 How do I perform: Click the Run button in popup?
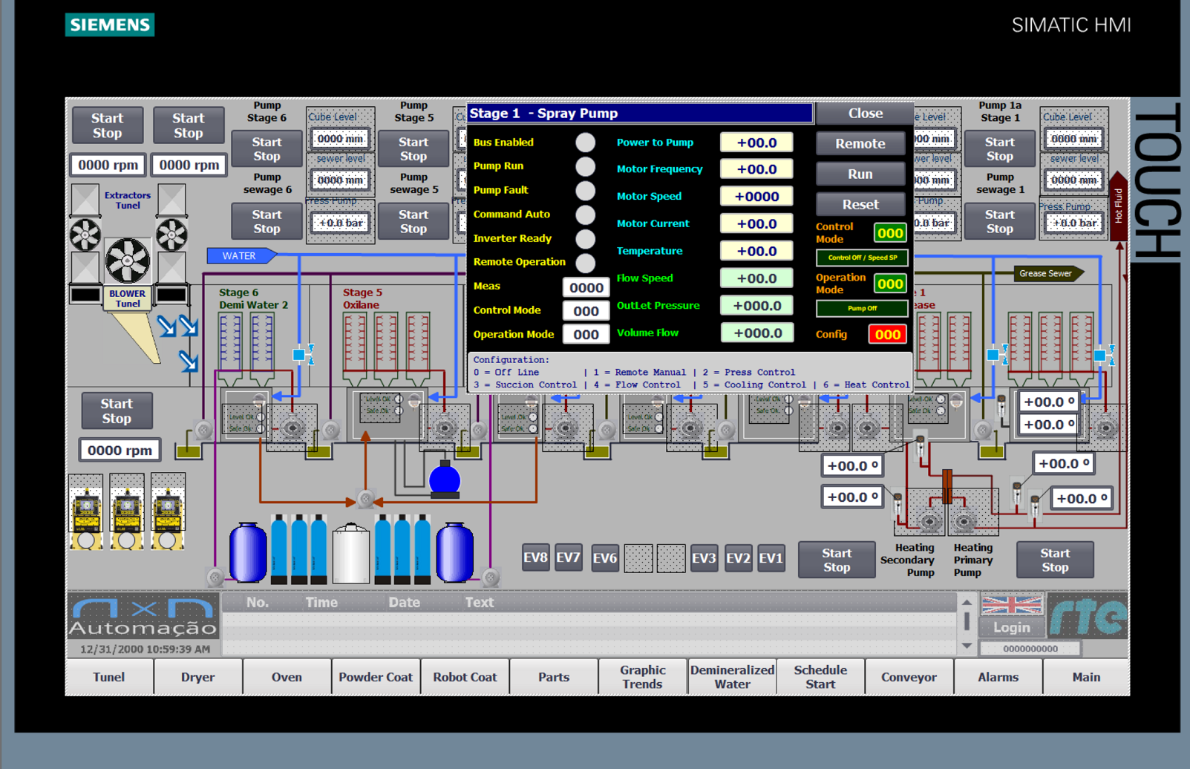pyautogui.click(x=860, y=174)
